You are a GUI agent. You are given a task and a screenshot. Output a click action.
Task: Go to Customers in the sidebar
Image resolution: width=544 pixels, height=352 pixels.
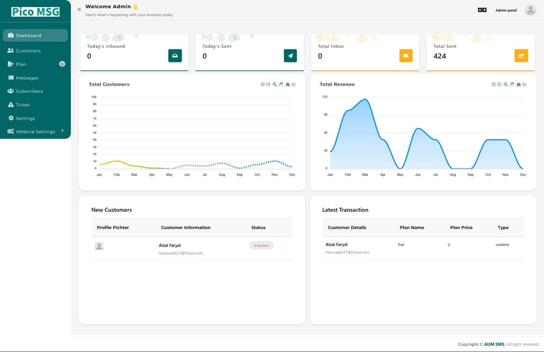click(x=28, y=51)
